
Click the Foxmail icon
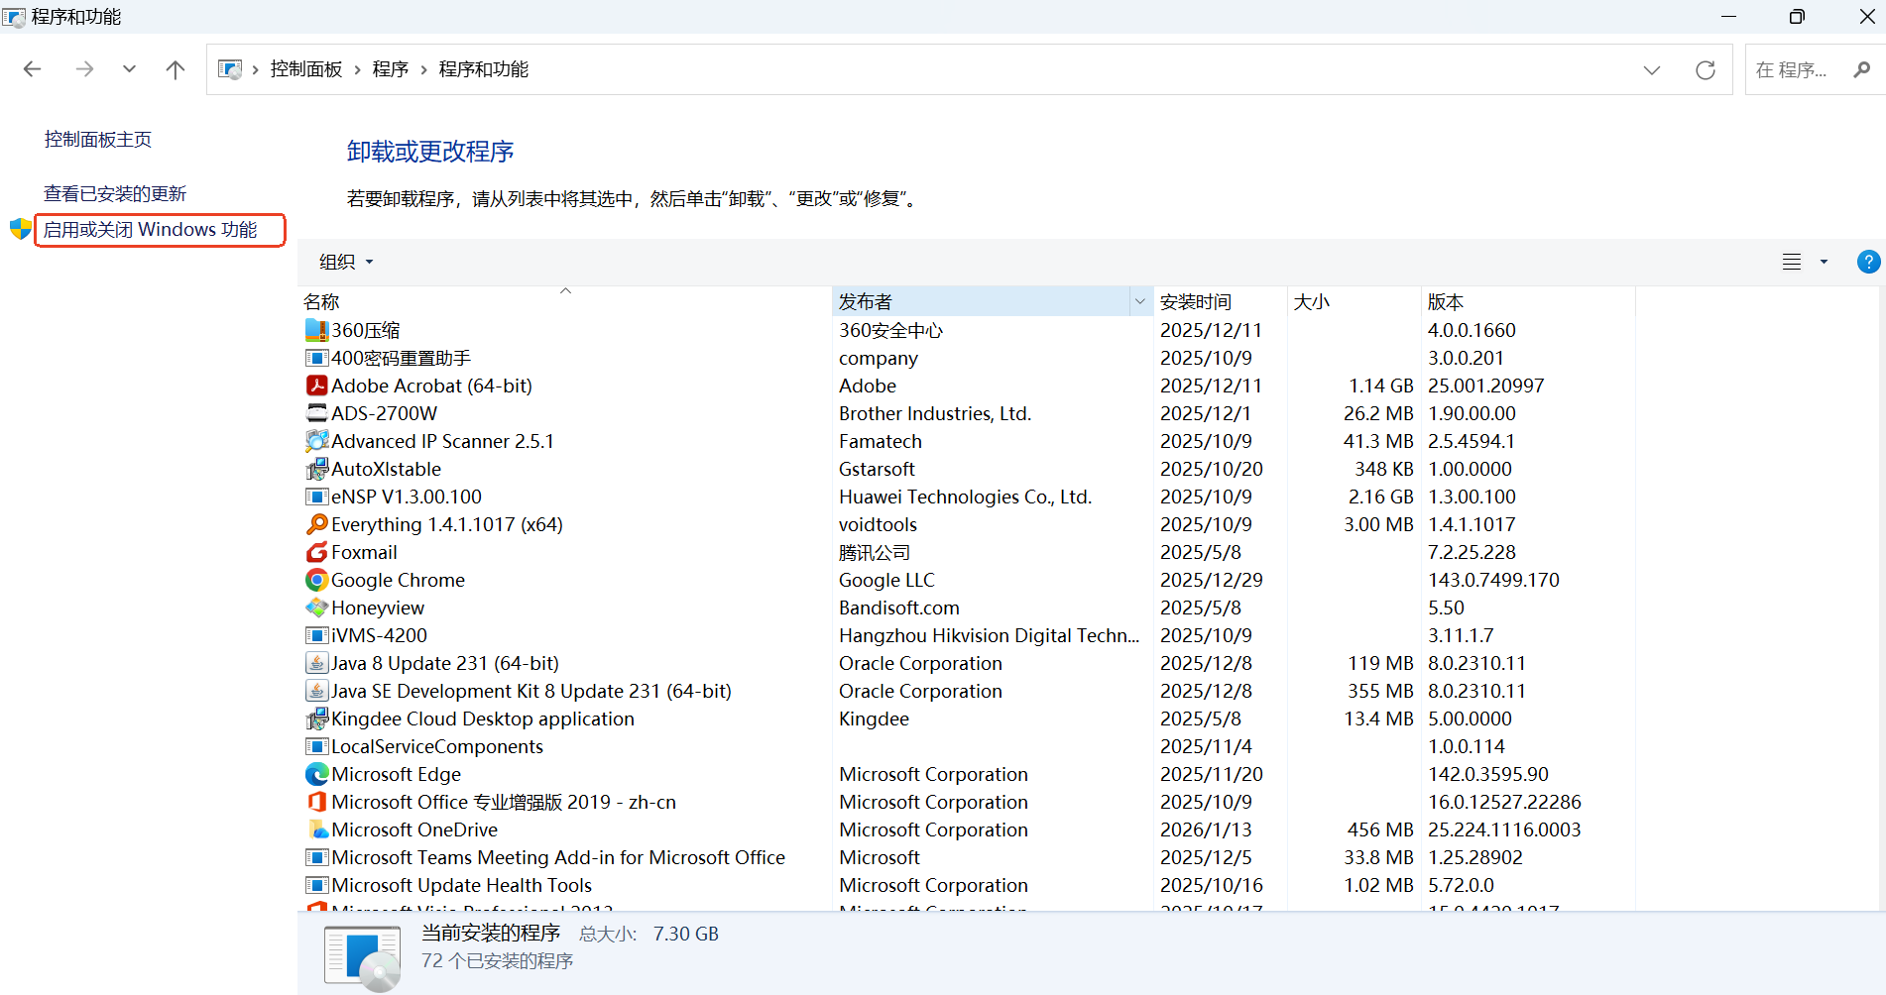pos(316,552)
